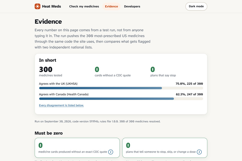Click 'Agrees with Canada (Health Canada)' label
Image resolution: width=242 pixels, height=161 pixels.
64,94
